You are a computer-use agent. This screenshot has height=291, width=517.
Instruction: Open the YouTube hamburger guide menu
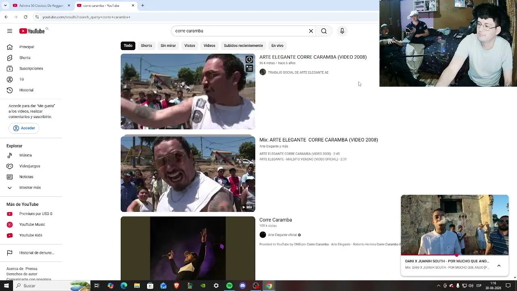click(x=10, y=31)
